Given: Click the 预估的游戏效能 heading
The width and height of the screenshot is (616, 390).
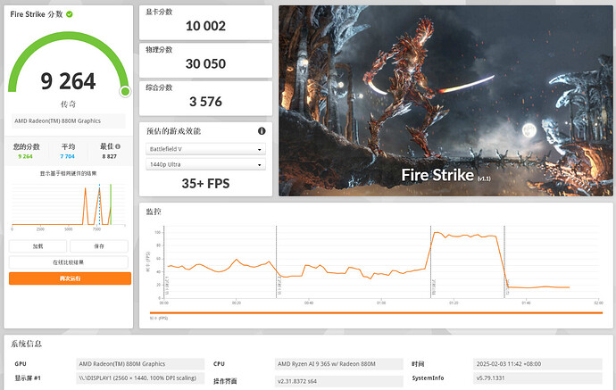Looking at the screenshot, I should click(x=174, y=131).
